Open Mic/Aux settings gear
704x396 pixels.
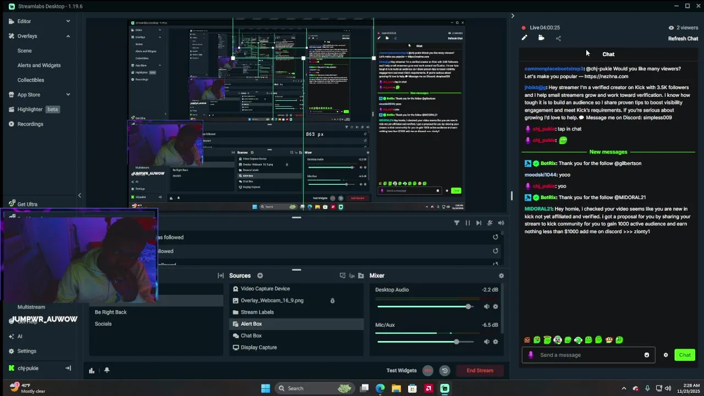pyautogui.click(x=496, y=342)
